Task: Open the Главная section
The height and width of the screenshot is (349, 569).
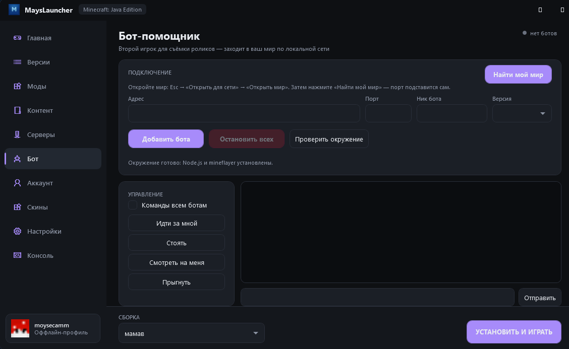Action: click(39, 38)
